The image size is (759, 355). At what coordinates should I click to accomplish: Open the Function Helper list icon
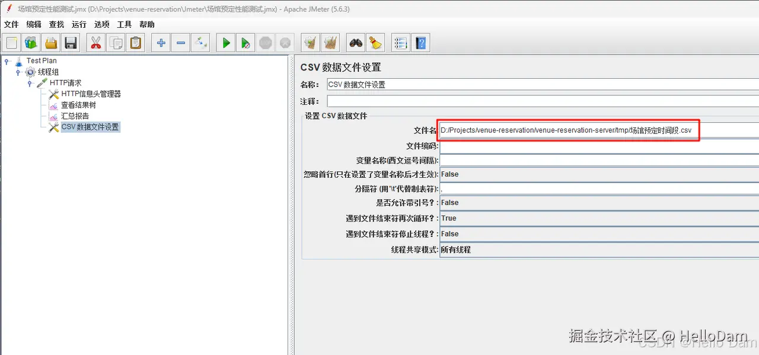tap(401, 43)
